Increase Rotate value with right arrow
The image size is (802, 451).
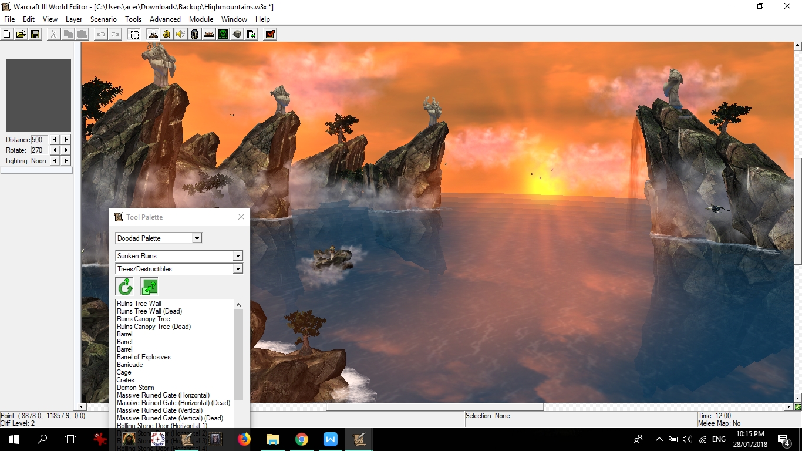click(x=66, y=150)
